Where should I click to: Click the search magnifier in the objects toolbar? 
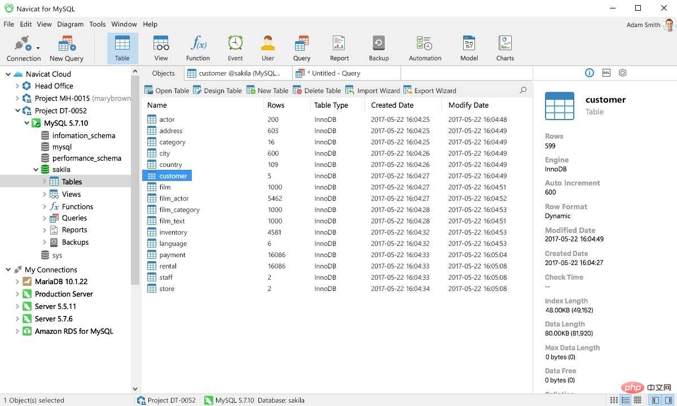click(x=523, y=90)
